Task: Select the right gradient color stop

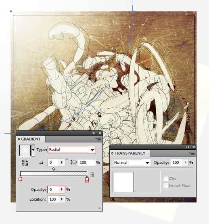Action: point(87,179)
